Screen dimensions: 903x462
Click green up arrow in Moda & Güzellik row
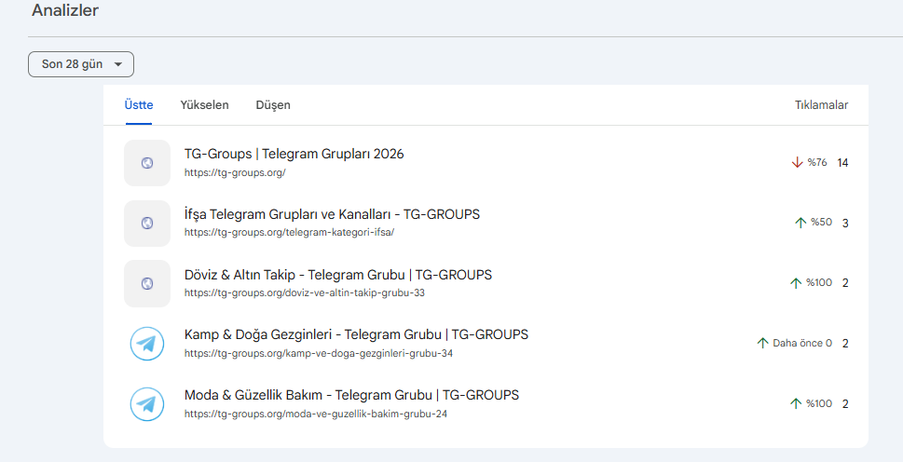point(796,404)
